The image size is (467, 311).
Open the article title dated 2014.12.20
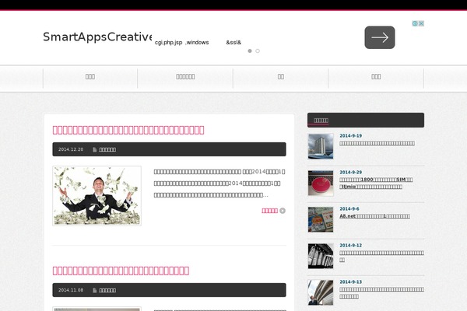[128, 130]
